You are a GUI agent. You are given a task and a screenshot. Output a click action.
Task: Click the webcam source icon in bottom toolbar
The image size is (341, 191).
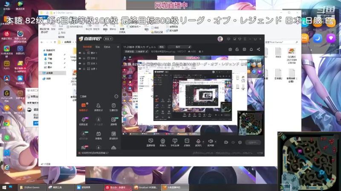tap(163, 141)
